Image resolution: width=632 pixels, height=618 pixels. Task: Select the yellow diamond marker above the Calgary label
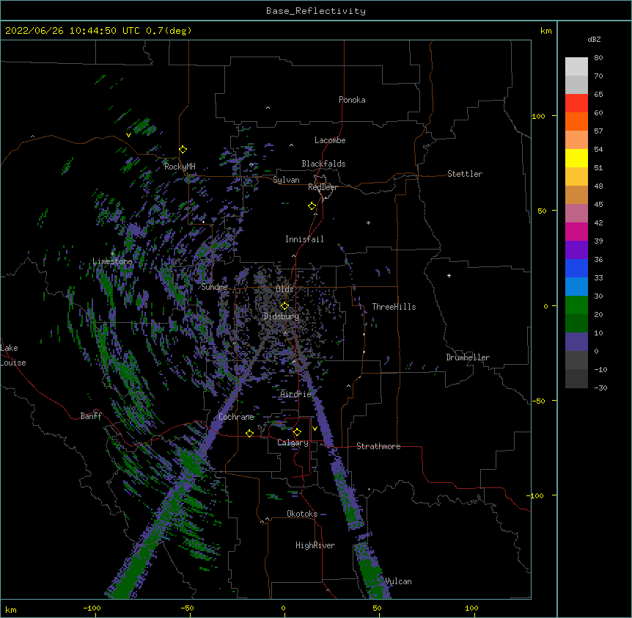point(297,432)
